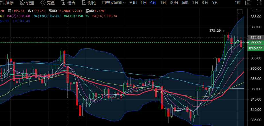The image size is (264, 126).
Task: Select the 3分 timeframe
Action: click(205, 3)
